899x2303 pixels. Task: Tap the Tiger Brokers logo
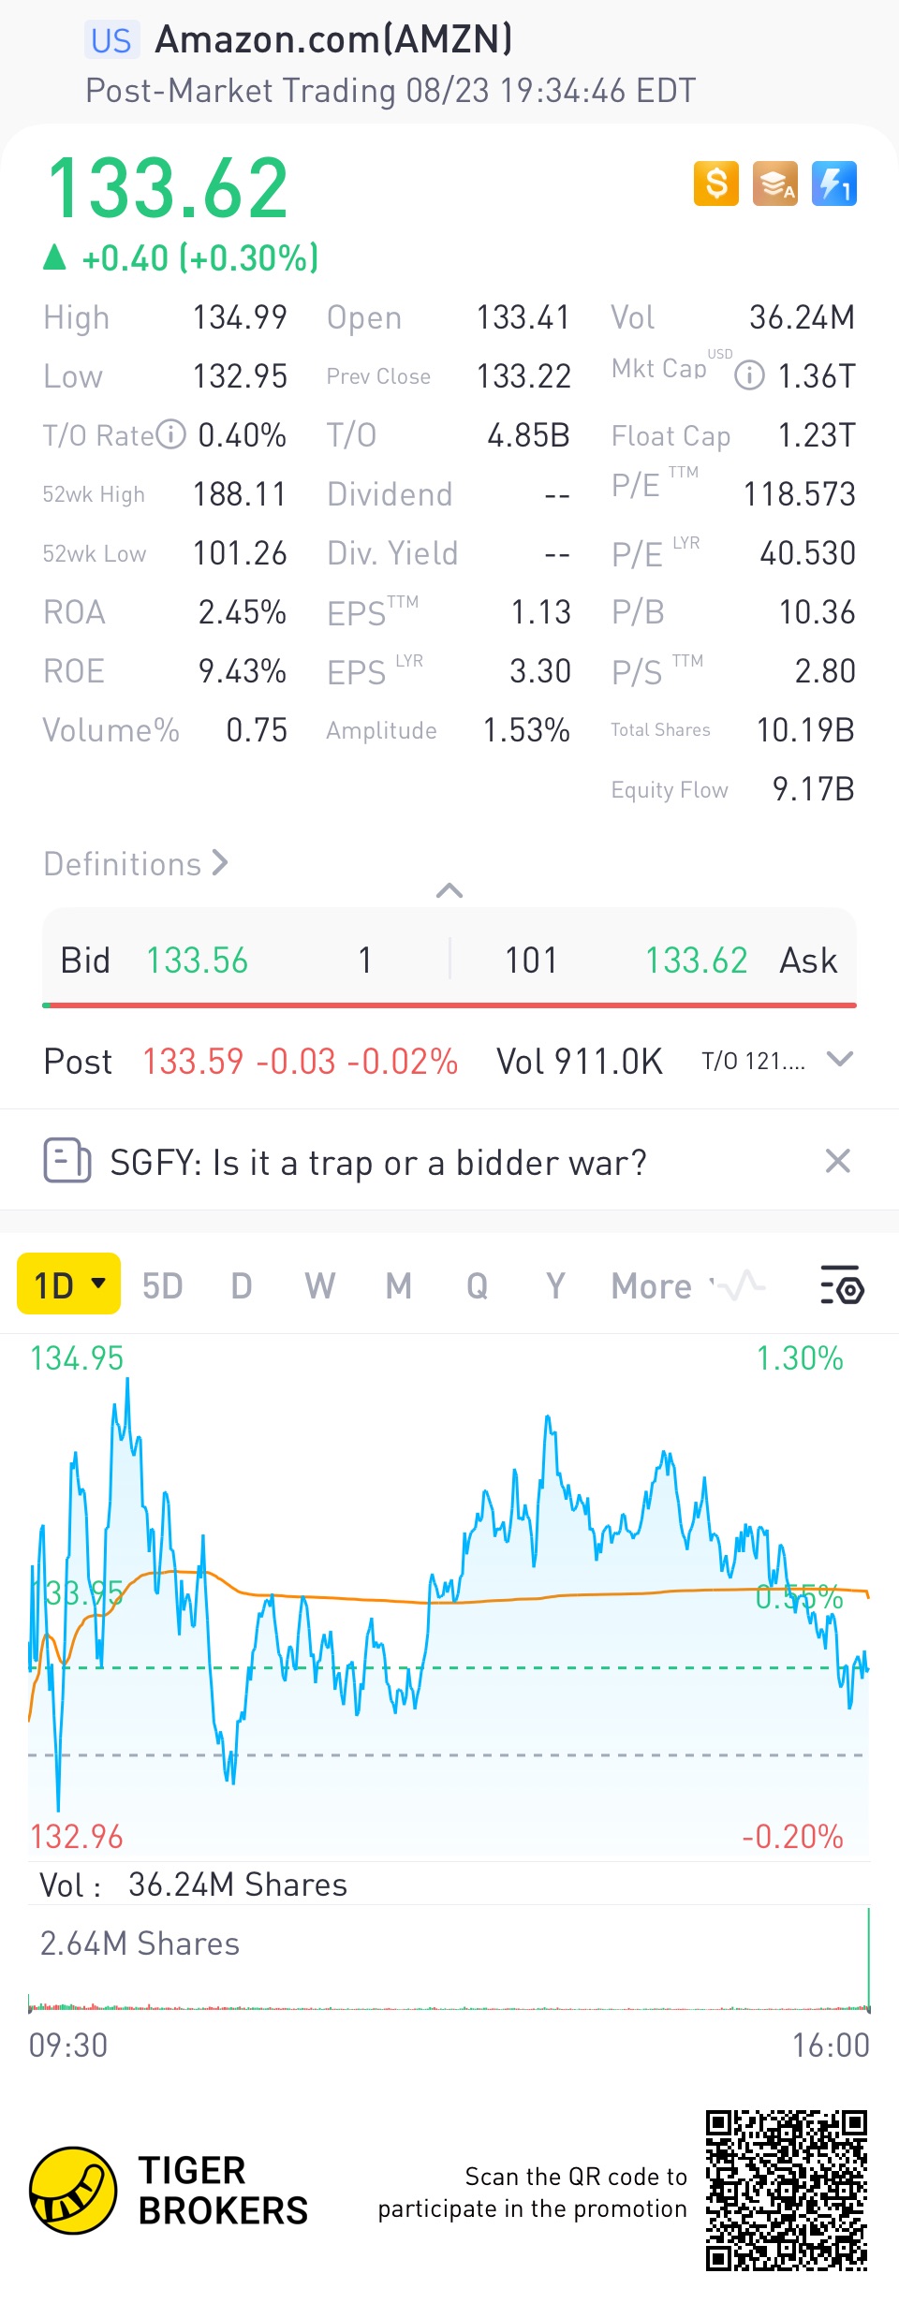coord(73,2190)
